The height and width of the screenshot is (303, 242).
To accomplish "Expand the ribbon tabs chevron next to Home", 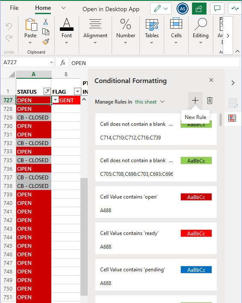I will [x=63, y=8].
